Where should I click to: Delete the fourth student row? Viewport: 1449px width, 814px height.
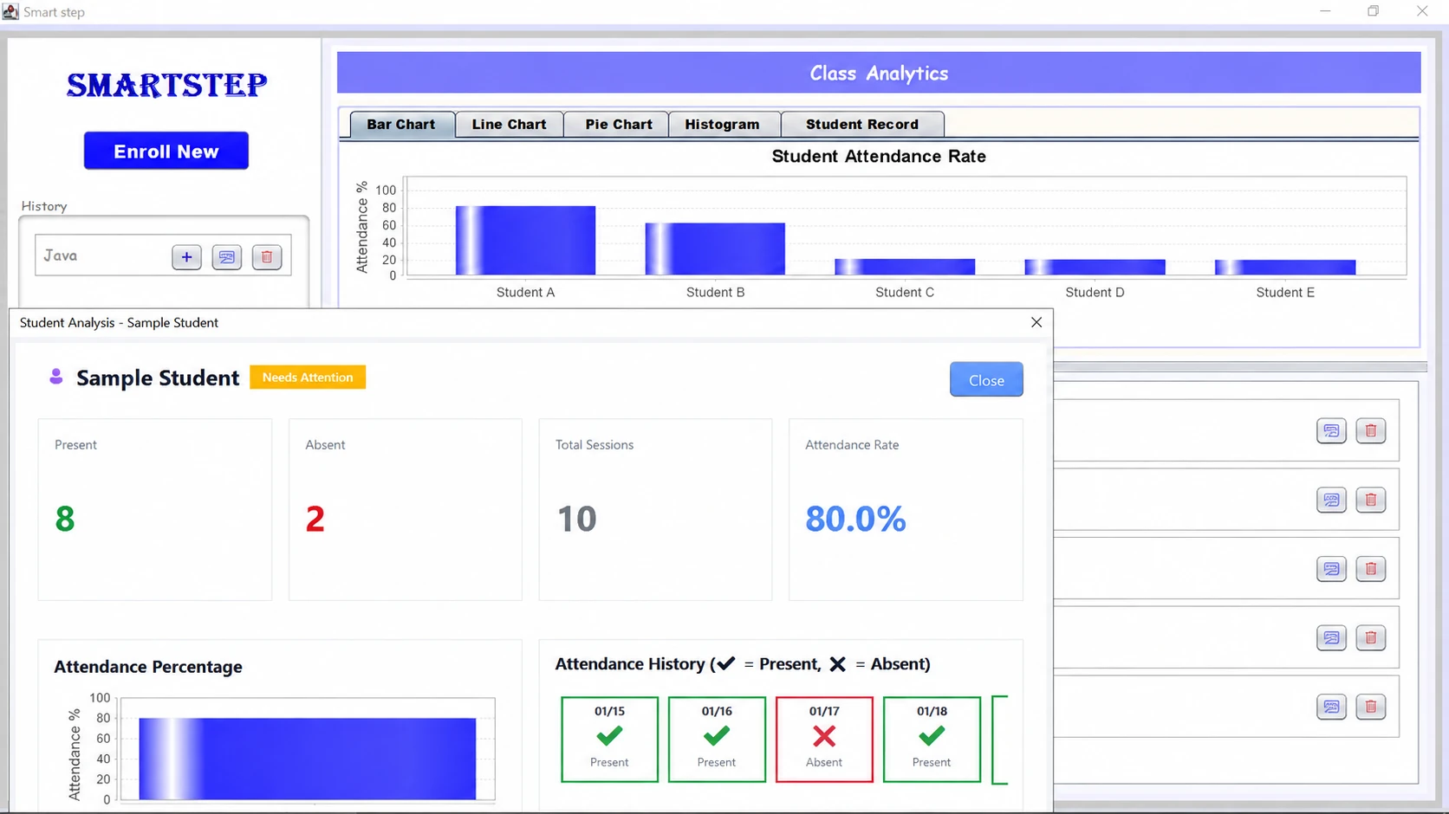(x=1371, y=638)
